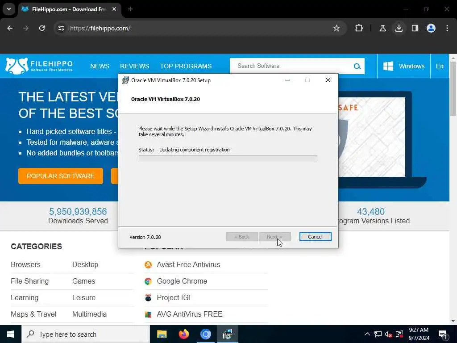Open the Multimedia category
The height and width of the screenshot is (343, 457).
pyautogui.click(x=89, y=314)
